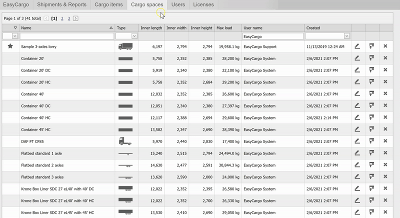Delete the DAF FT CF85 row
400x218 pixels.
pyautogui.click(x=385, y=141)
